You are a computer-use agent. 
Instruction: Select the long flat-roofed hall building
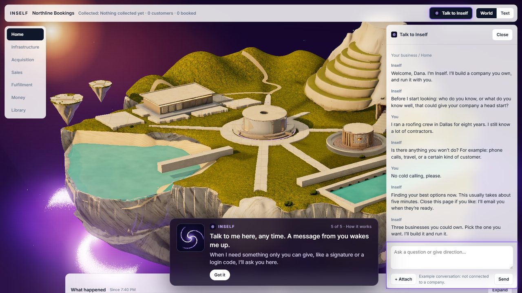178,98
